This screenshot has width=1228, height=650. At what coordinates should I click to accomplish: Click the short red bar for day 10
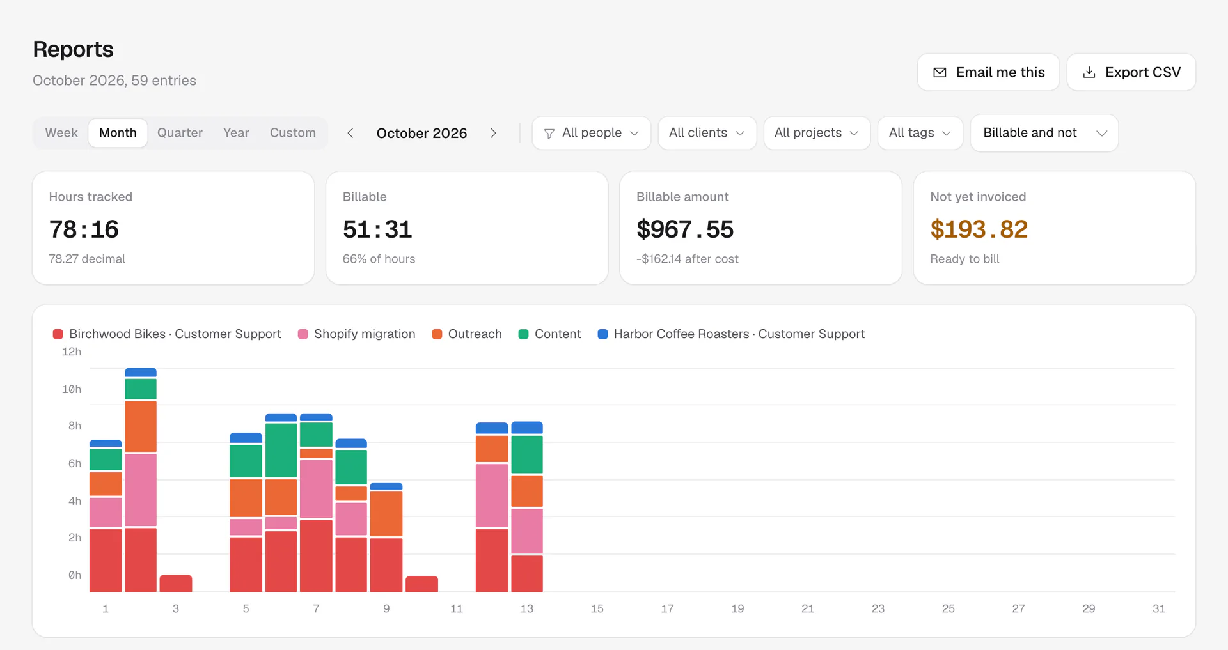421,584
